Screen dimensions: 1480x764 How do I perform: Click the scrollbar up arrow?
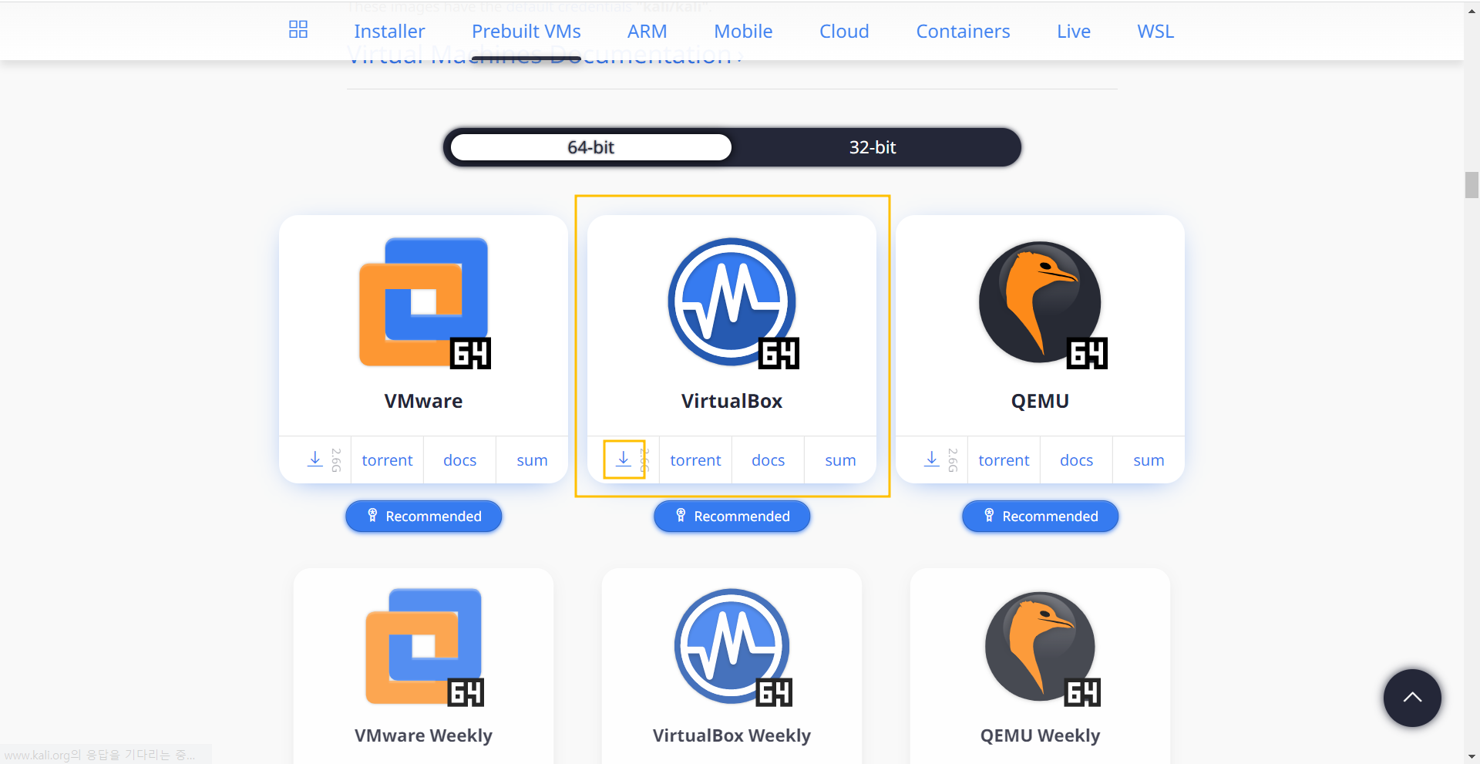pos(1472,11)
